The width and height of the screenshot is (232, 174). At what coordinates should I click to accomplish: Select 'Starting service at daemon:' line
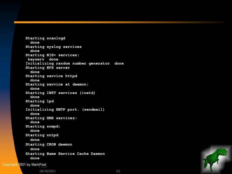coord(57,85)
